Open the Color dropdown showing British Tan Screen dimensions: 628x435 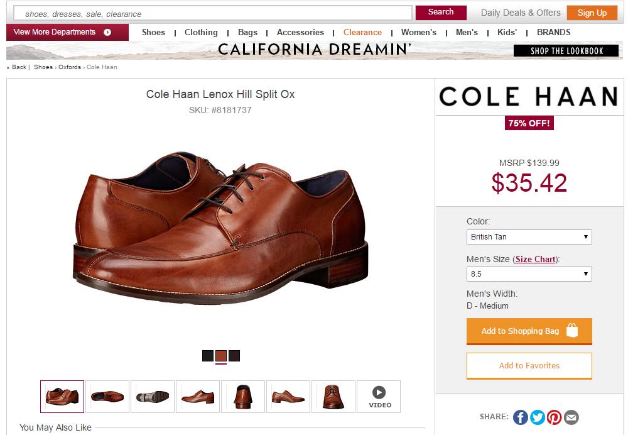coord(529,237)
